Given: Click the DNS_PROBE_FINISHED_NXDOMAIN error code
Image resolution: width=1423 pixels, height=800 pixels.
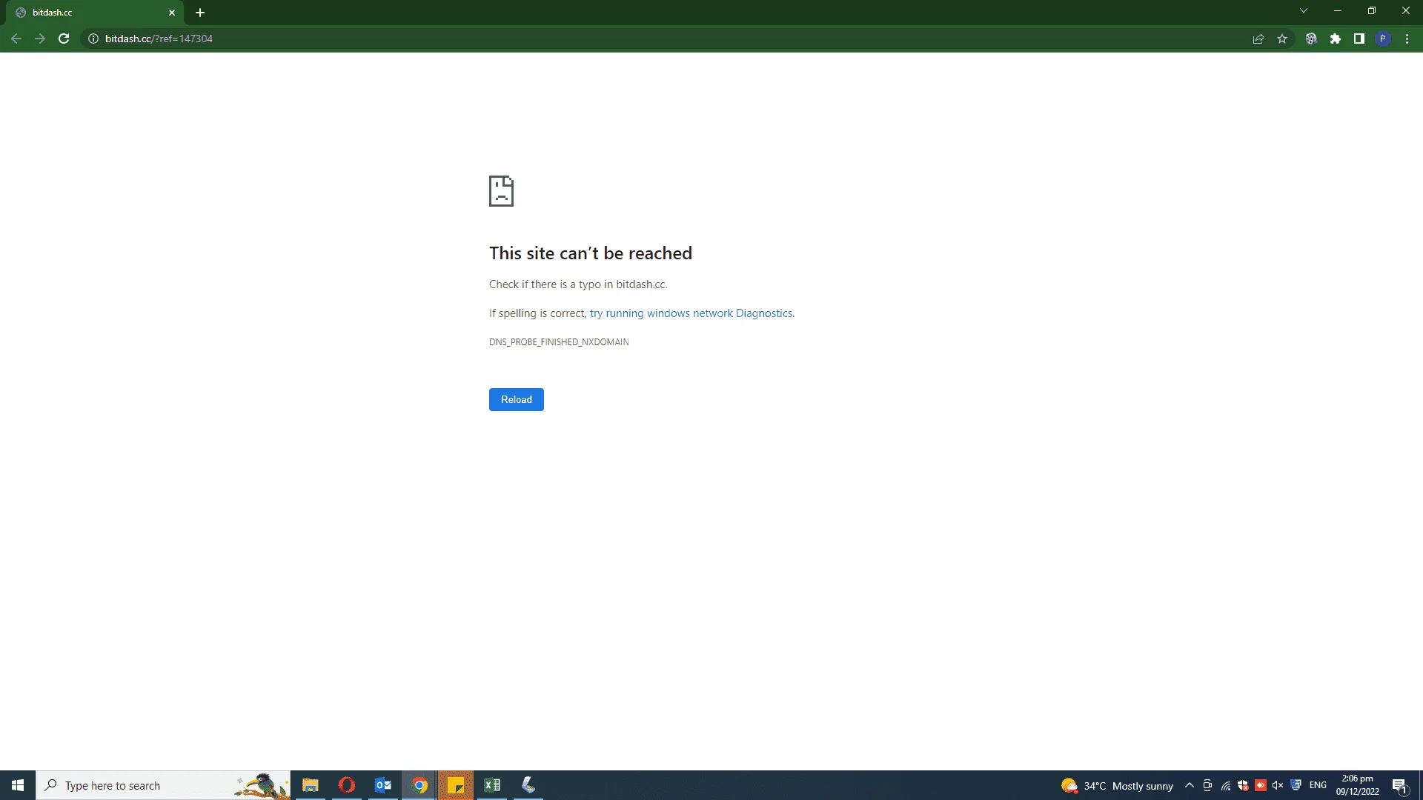Looking at the screenshot, I should [559, 342].
